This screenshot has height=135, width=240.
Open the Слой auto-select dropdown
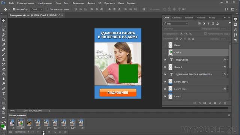37,9
